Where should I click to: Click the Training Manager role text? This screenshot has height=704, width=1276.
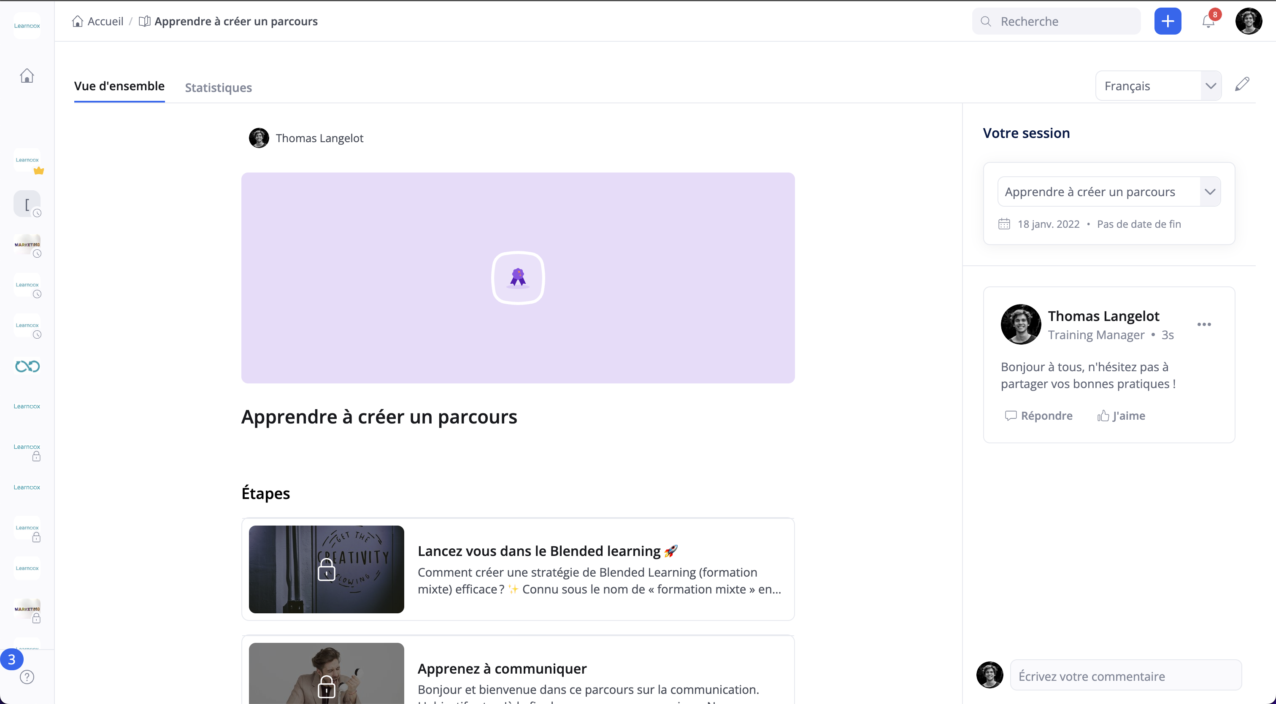click(1096, 335)
